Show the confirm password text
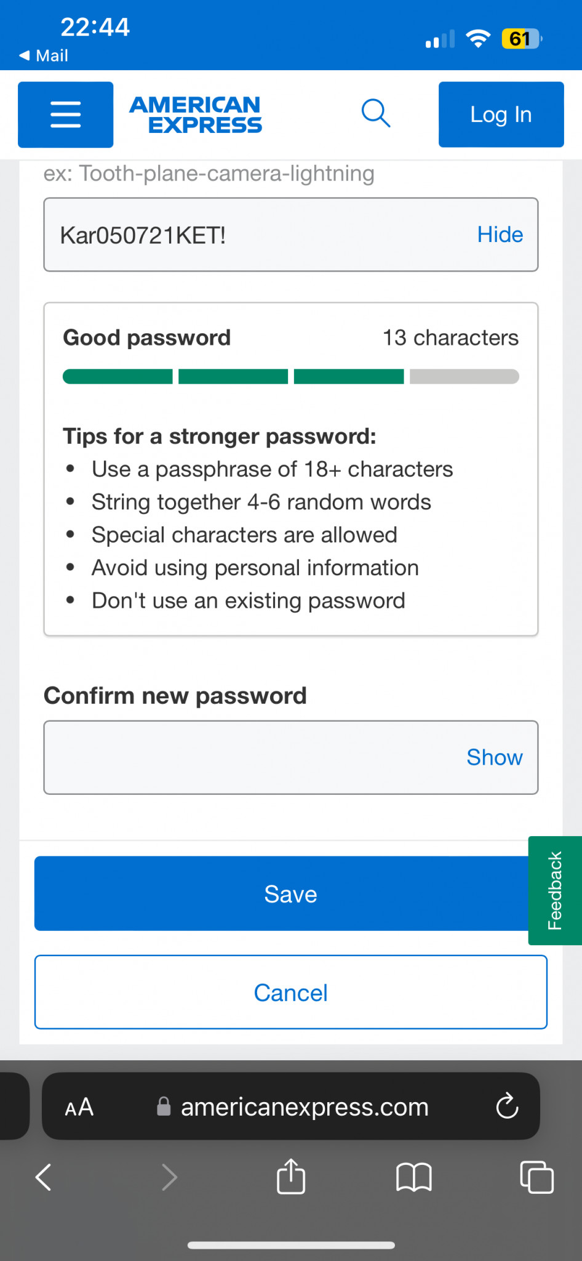 (495, 757)
